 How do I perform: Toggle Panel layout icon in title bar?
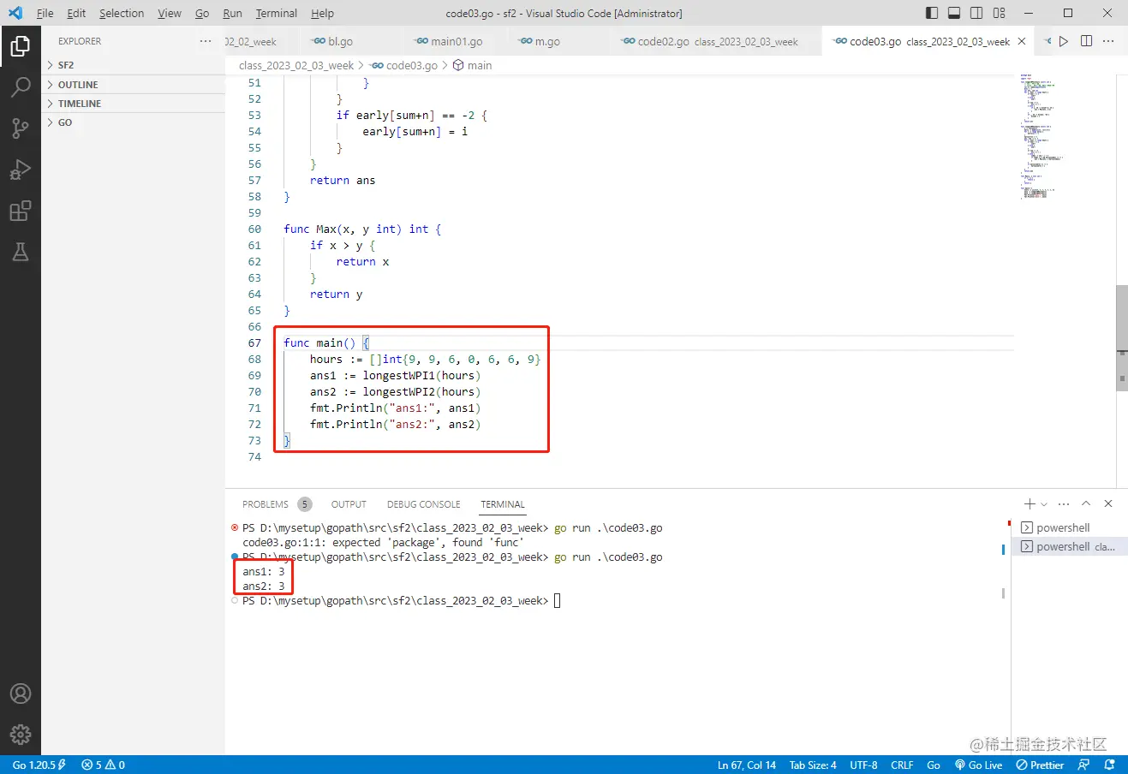[954, 13]
